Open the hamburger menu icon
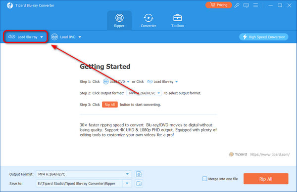Viewport: 297px width, 192px height. 256,5
